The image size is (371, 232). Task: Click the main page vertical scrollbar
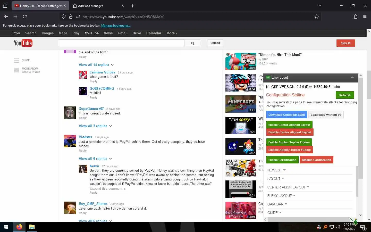click(x=369, y=85)
